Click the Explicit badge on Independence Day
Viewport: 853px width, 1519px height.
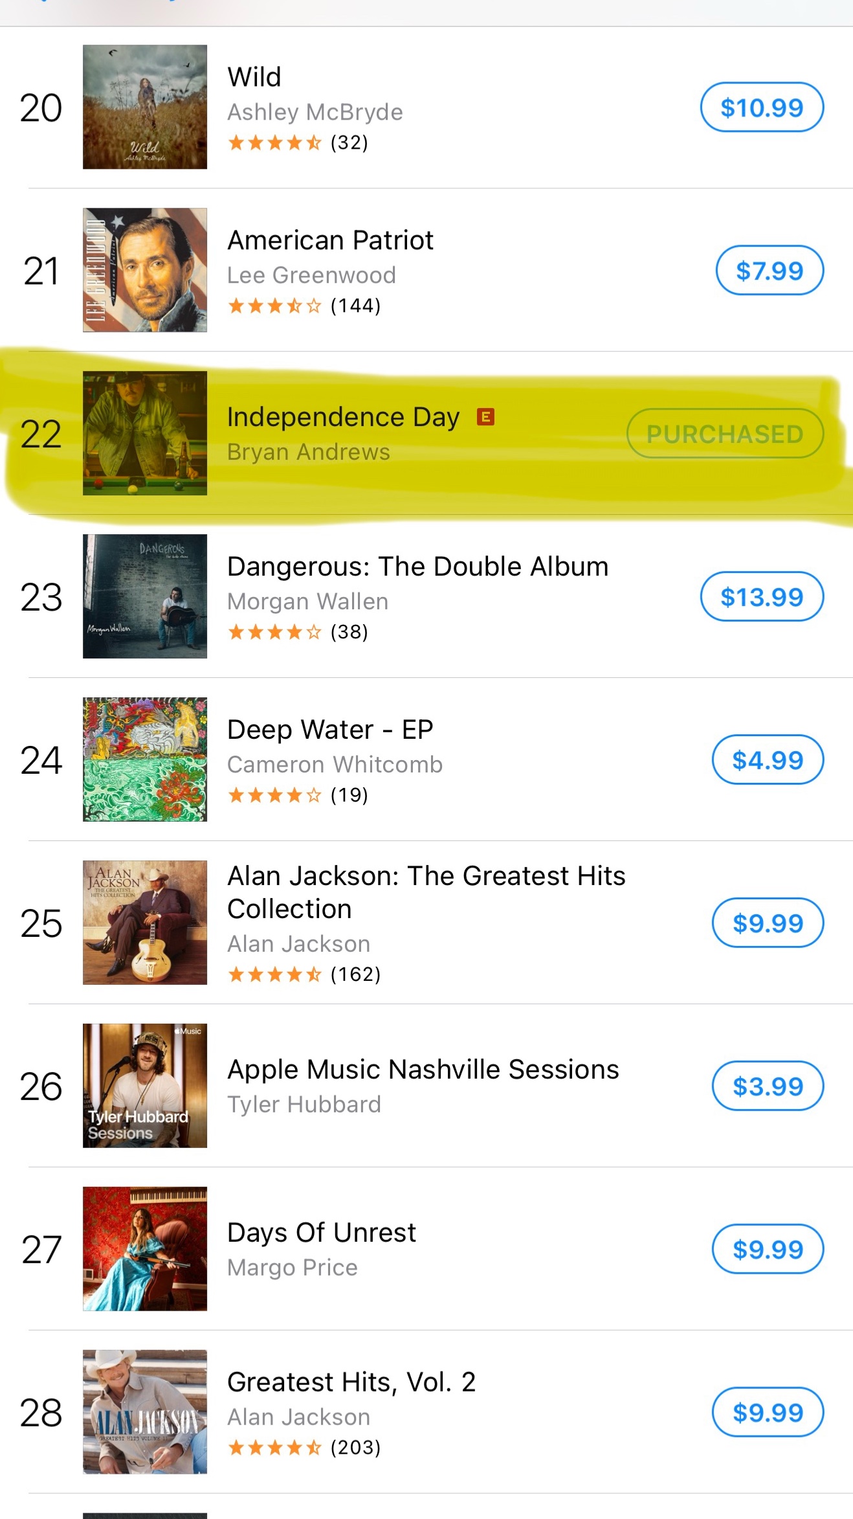[485, 417]
